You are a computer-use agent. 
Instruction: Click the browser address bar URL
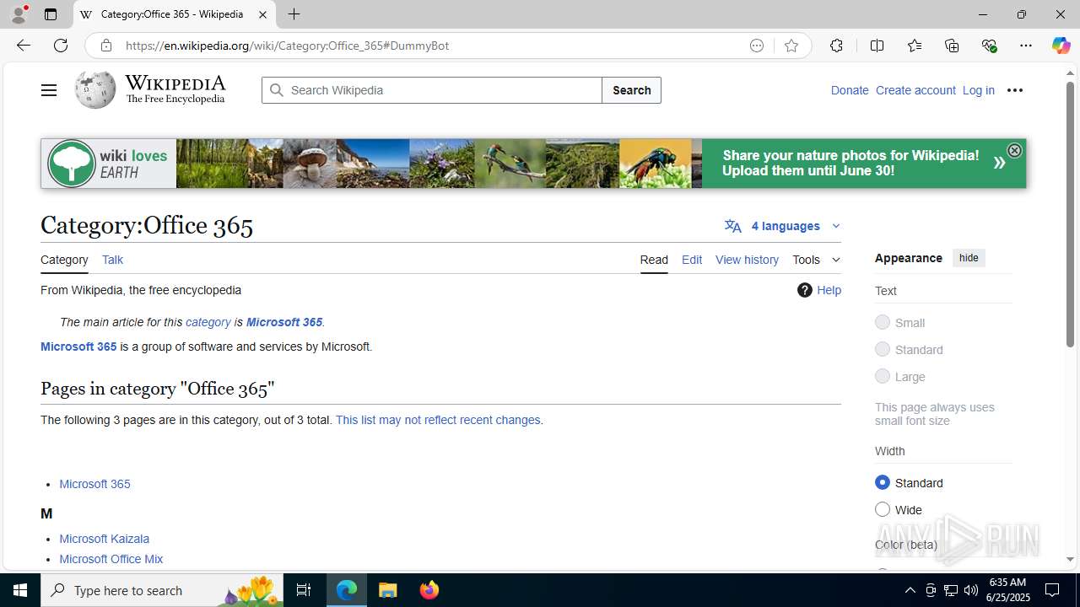click(287, 46)
